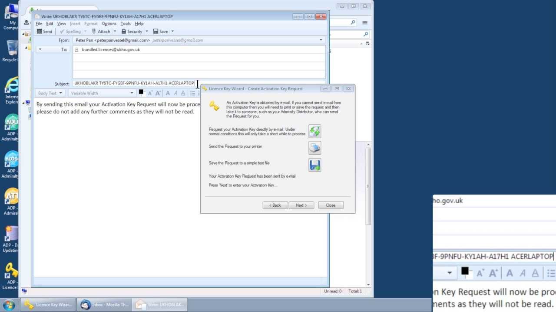
Task: Toggle italic formatting in compose toolbar
Action: 175,93
